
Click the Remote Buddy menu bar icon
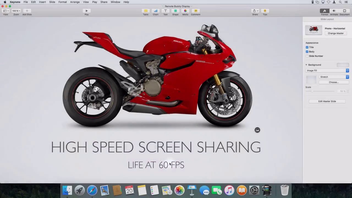coord(313,2)
